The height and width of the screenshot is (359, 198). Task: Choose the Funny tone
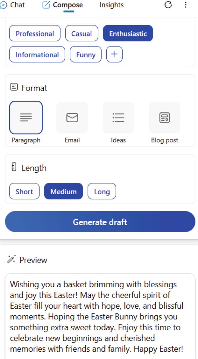86,54
